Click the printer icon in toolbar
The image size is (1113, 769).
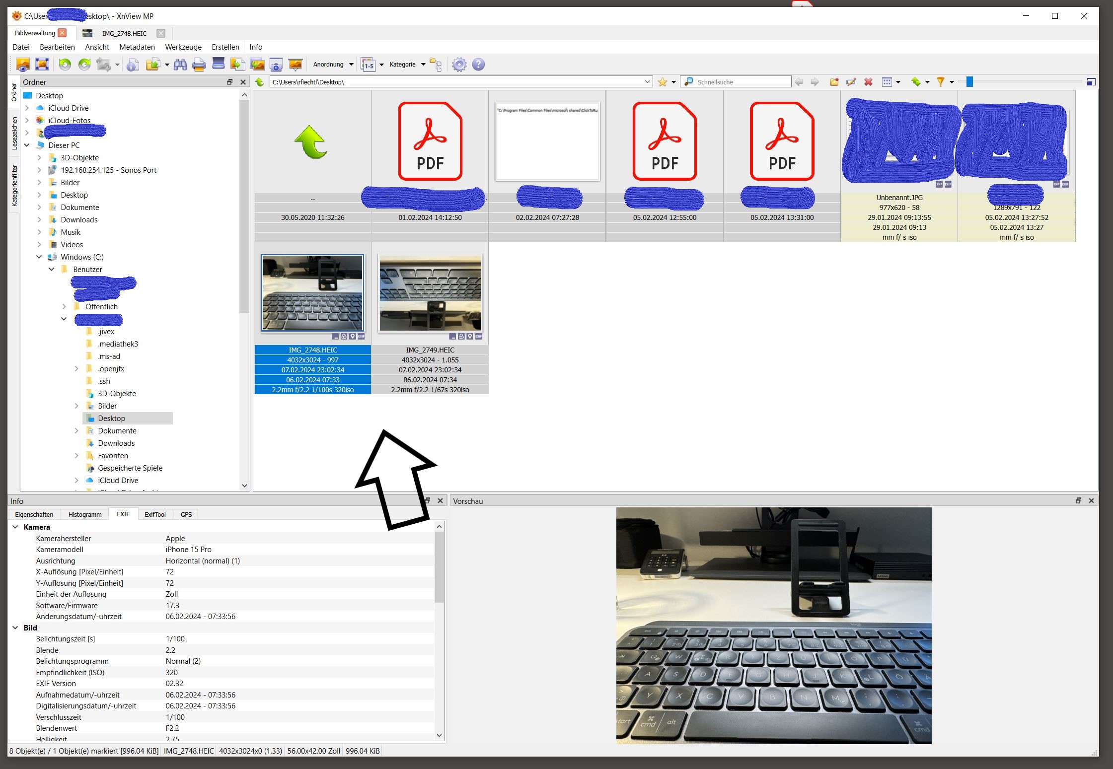click(199, 65)
